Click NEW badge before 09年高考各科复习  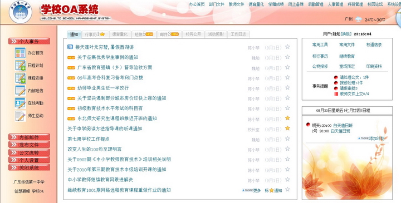coord(71,78)
